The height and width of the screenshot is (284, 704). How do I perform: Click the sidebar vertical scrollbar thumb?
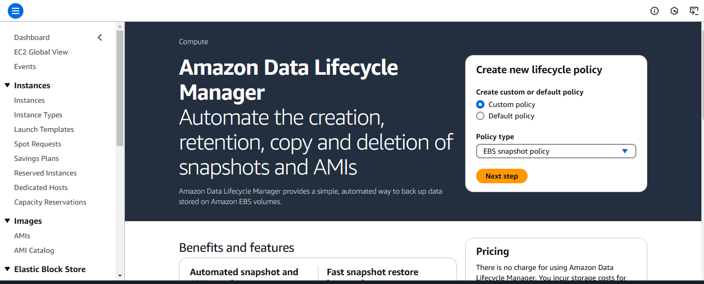click(x=120, y=88)
